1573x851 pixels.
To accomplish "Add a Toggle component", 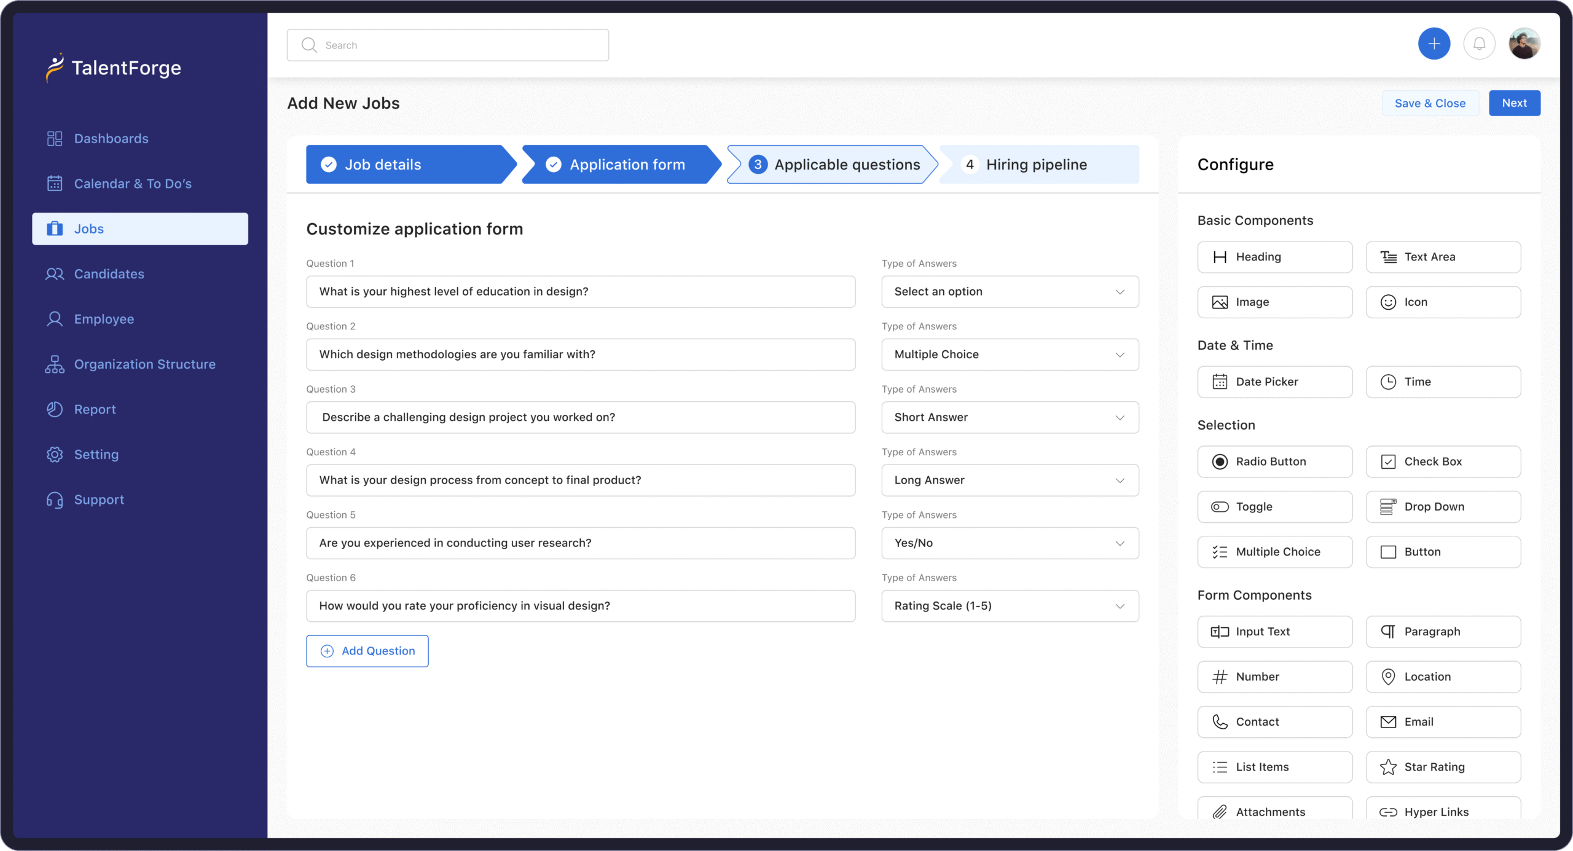I will tap(1274, 507).
